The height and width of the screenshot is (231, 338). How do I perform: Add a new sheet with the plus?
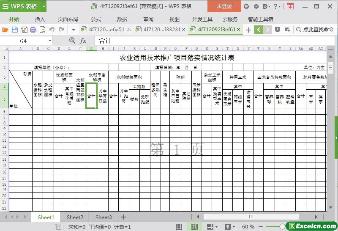click(x=124, y=217)
